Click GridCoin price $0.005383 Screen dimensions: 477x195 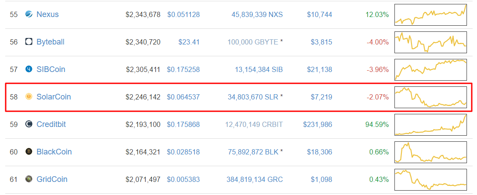coord(183,179)
